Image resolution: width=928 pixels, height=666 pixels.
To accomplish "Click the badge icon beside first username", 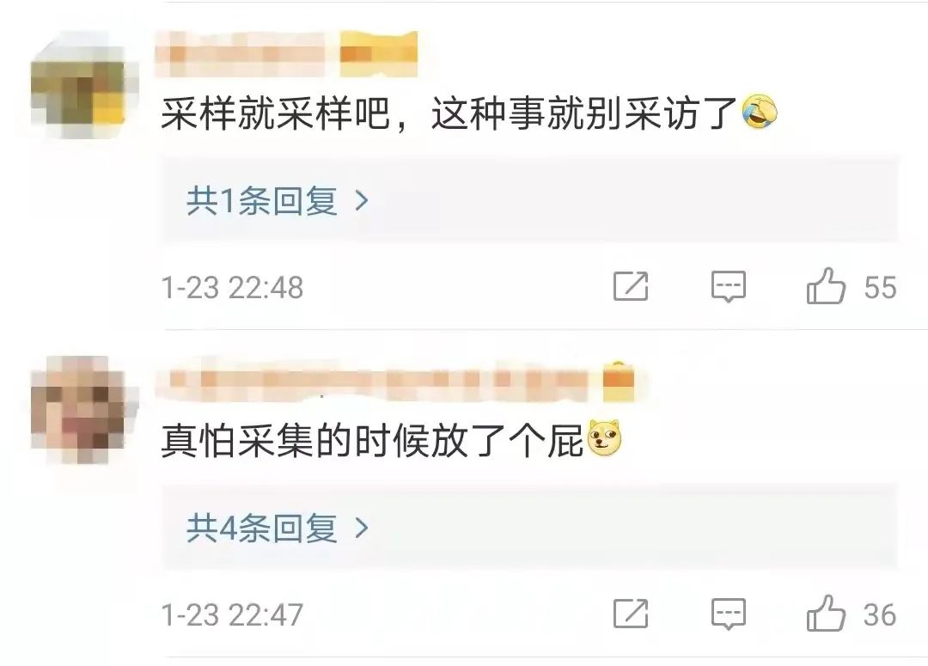I will (x=379, y=54).
